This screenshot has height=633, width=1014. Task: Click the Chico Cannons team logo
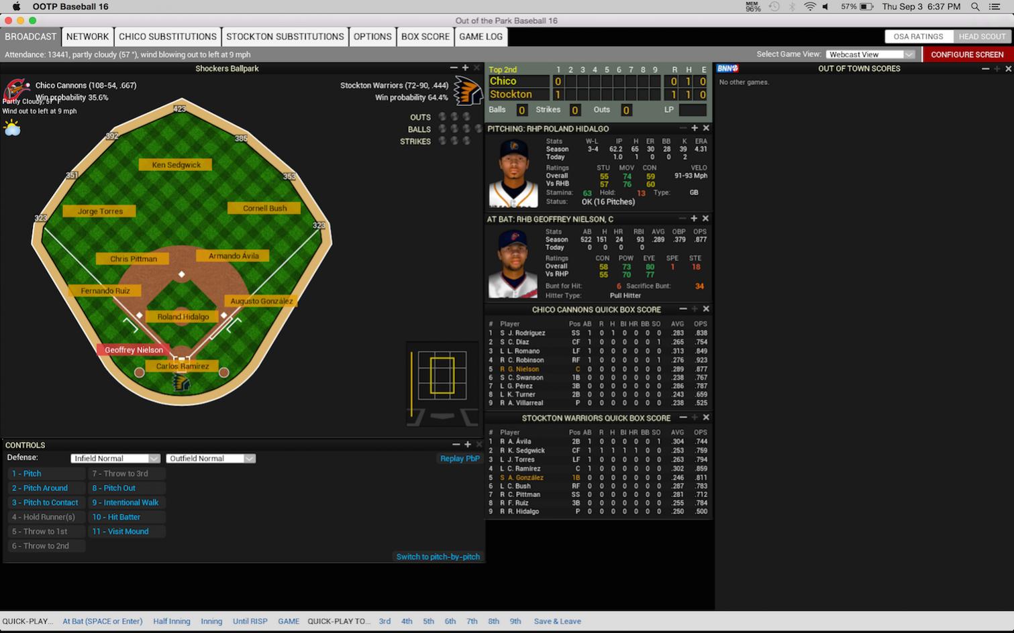click(16, 90)
